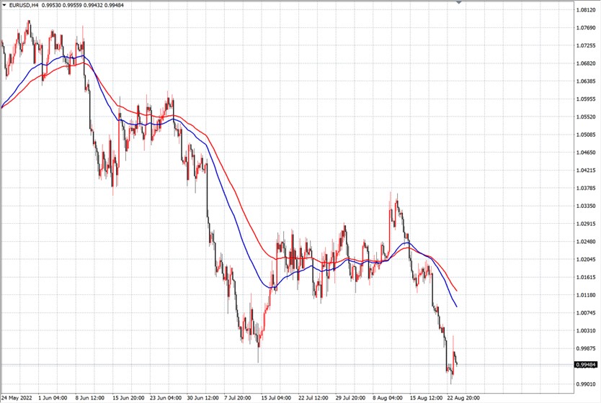The height and width of the screenshot is (403, 601).
Task: Click the latest candle at the chart's right edge
Action: [456, 362]
